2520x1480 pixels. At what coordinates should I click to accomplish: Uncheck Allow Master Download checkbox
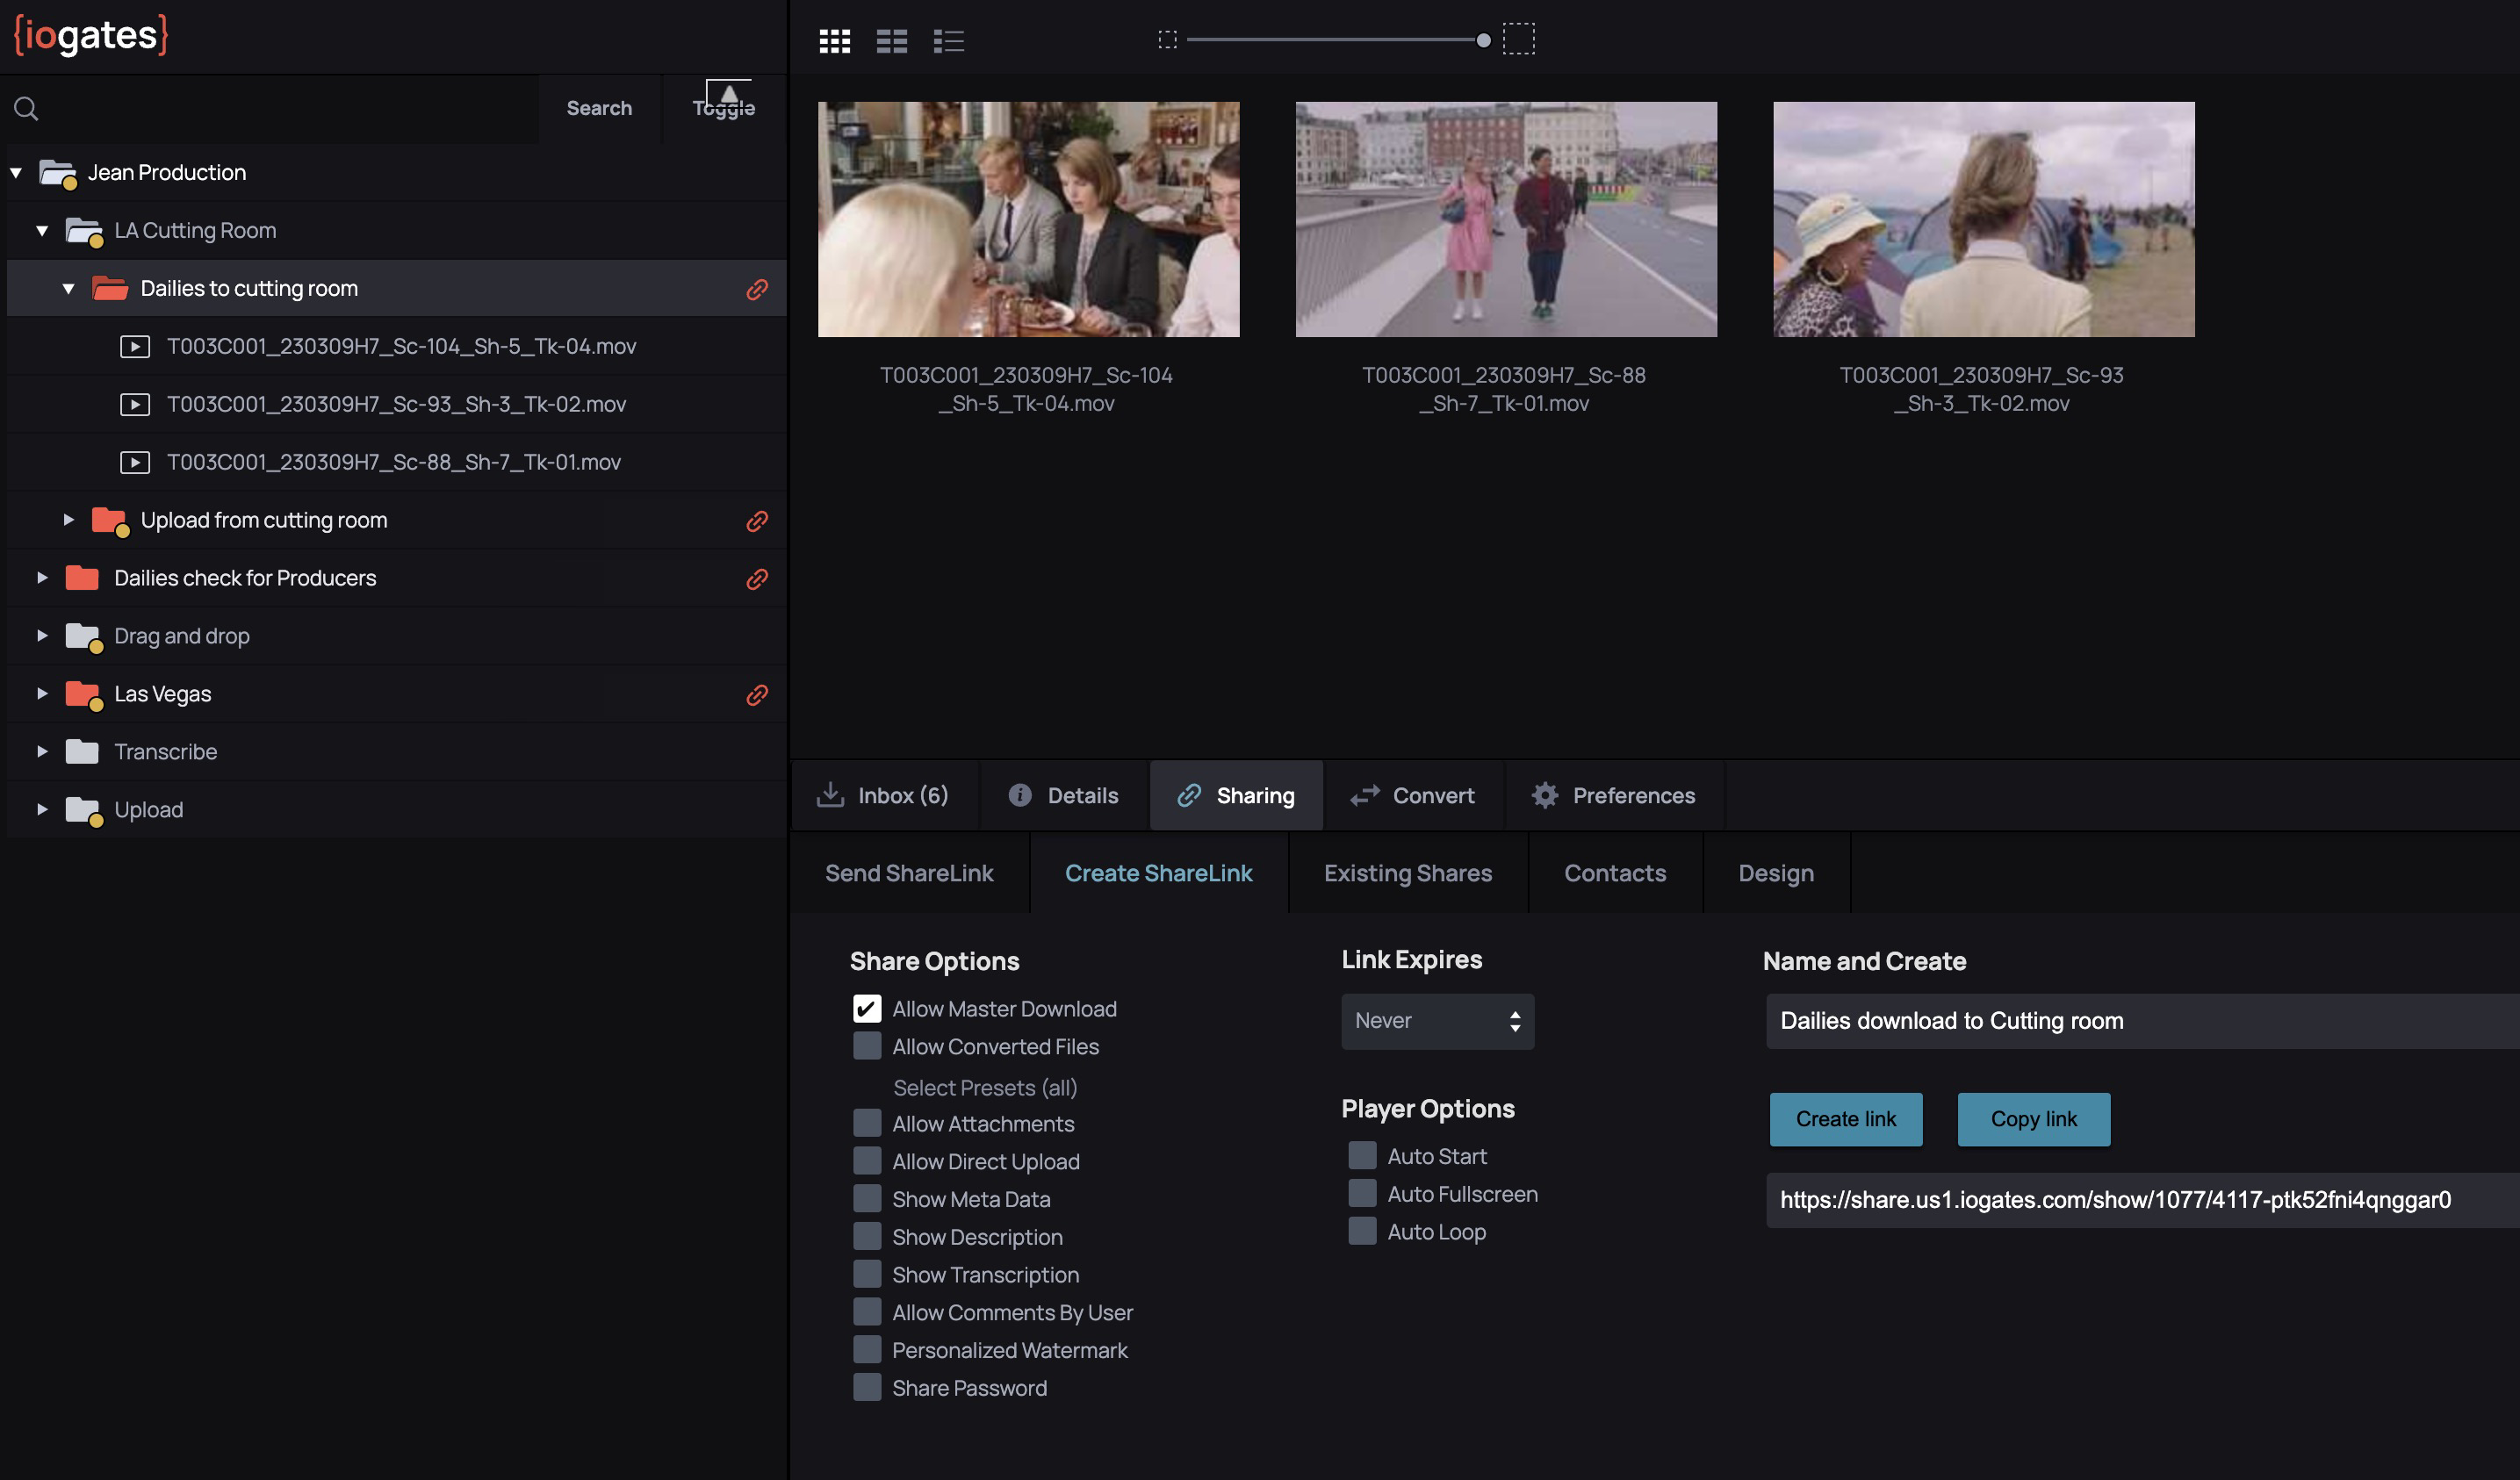coord(867,1008)
